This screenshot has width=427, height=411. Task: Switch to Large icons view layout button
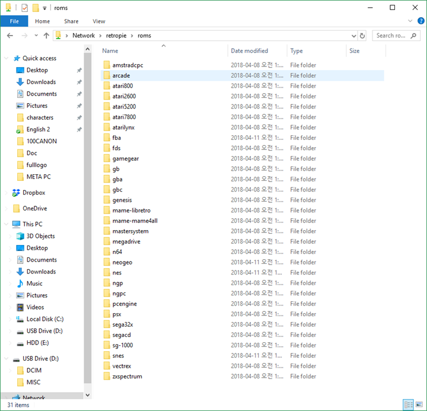419,405
